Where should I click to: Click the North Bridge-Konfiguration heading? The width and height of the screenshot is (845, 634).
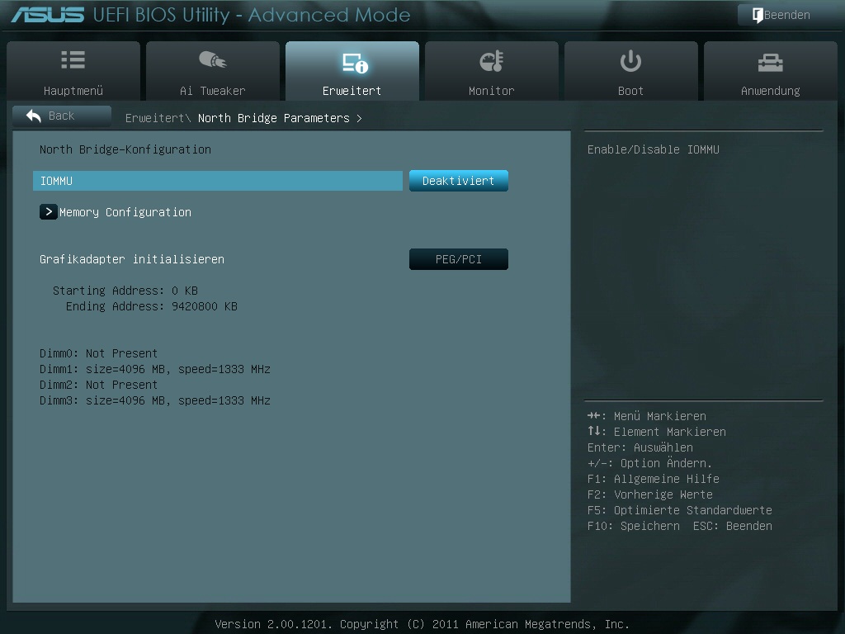point(125,149)
